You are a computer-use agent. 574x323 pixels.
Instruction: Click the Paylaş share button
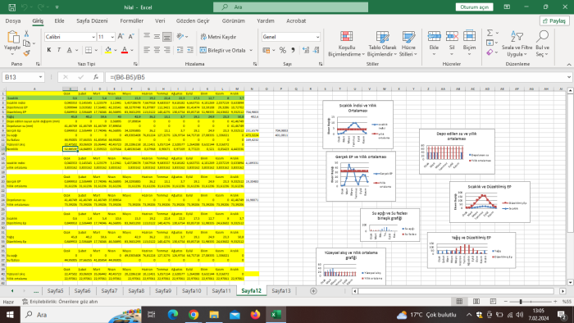tap(554, 20)
